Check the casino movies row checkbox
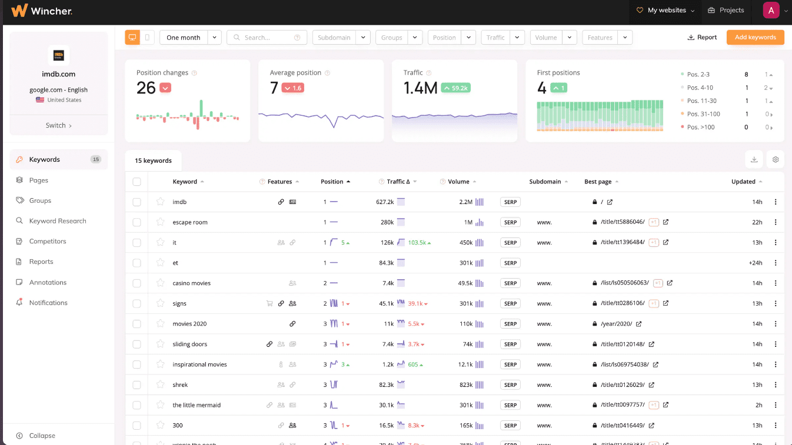Image resolution: width=792 pixels, height=445 pixels. point(137,283)
